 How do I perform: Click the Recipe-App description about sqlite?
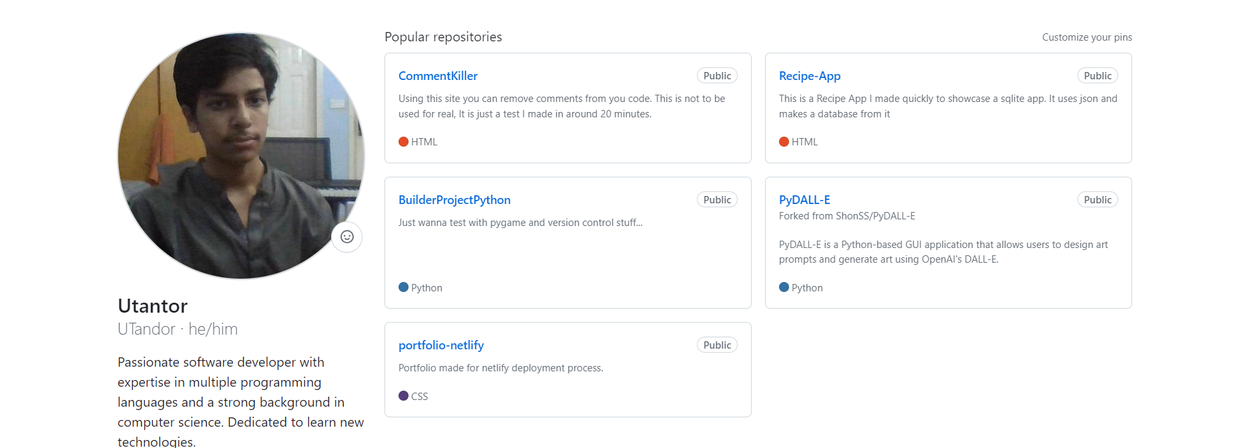(948, 106)
